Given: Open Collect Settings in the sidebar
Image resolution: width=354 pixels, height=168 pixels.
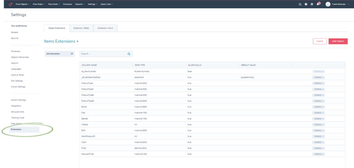Looking at the screenshot, I should (x=18, y=87).
